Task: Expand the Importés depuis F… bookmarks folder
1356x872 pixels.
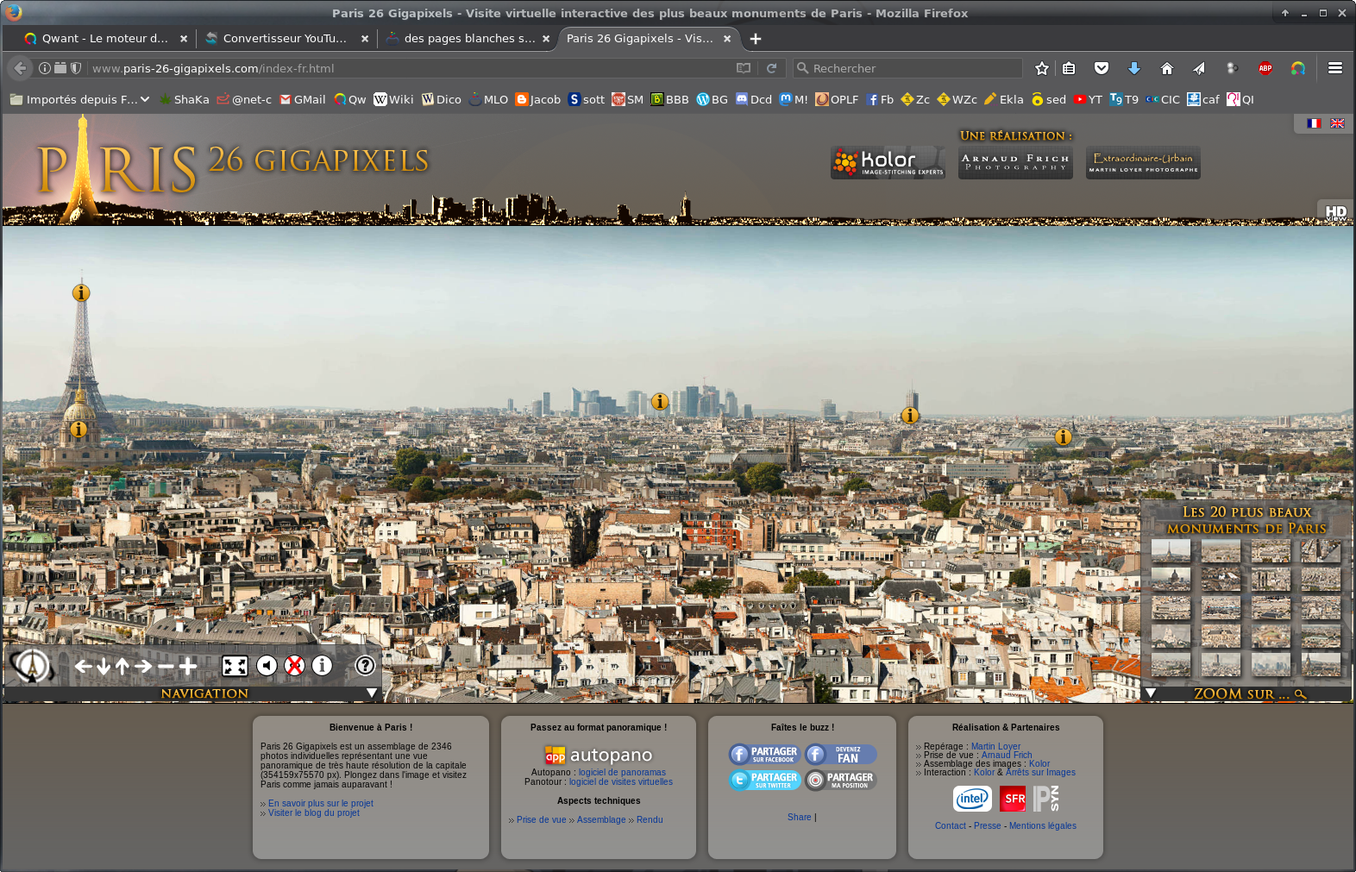Action: (x=79, y=99)
